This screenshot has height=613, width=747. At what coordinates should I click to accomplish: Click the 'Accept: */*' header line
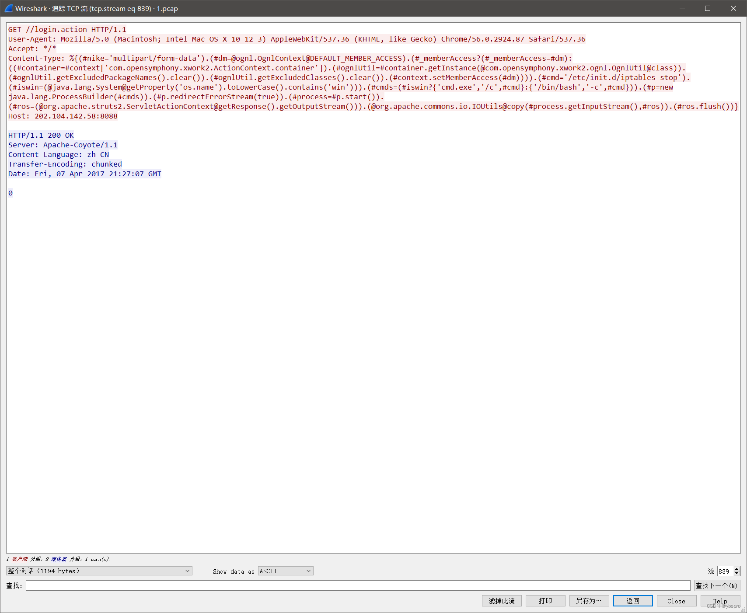(x=32, y=49)
